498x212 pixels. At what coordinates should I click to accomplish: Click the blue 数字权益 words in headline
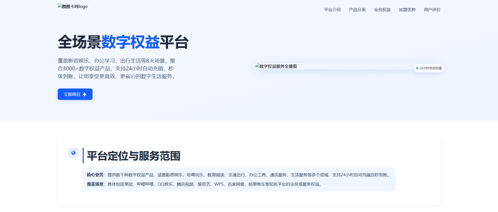[130, 42]
